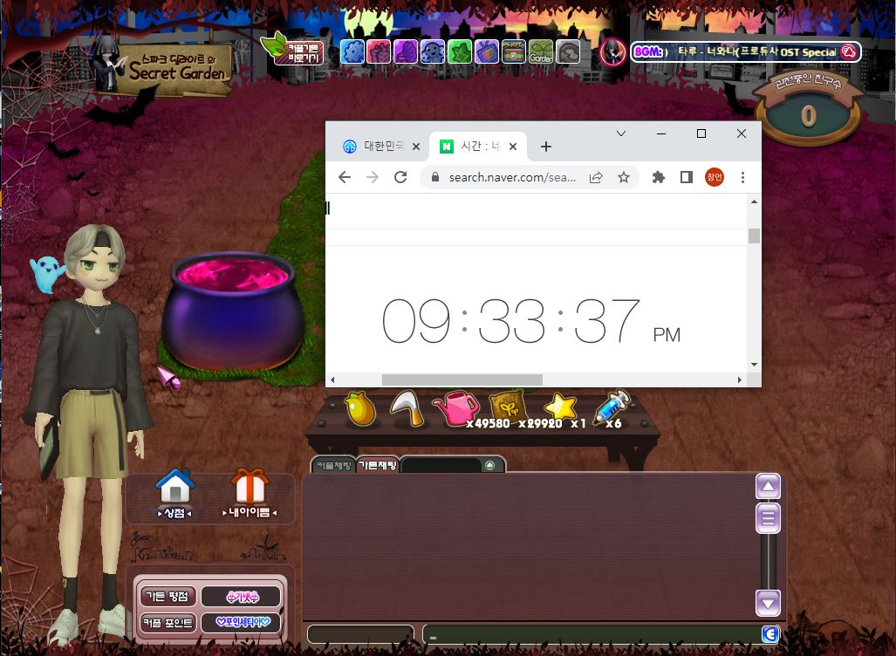The image size is (896, 656).
Task: Open the Chrome extensions puzzle icon
Action: coord(659,177)
